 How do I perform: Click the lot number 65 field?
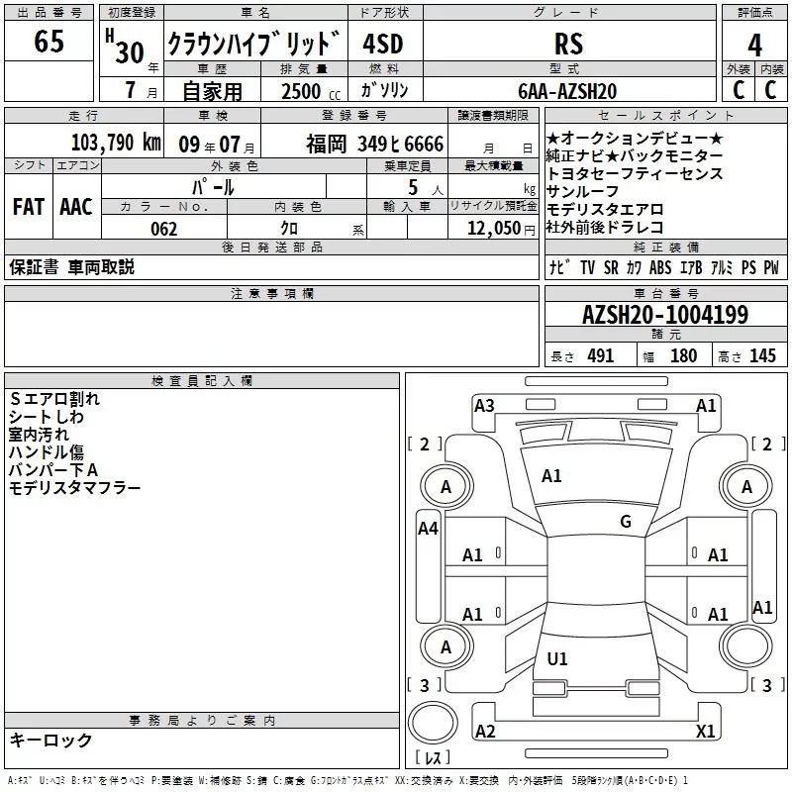point(49,43)
